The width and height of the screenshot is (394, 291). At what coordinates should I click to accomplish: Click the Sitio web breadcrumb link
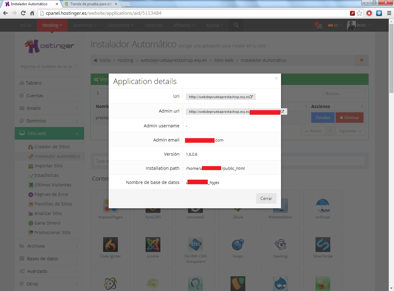pyautogui.click(x=224, y=60)
